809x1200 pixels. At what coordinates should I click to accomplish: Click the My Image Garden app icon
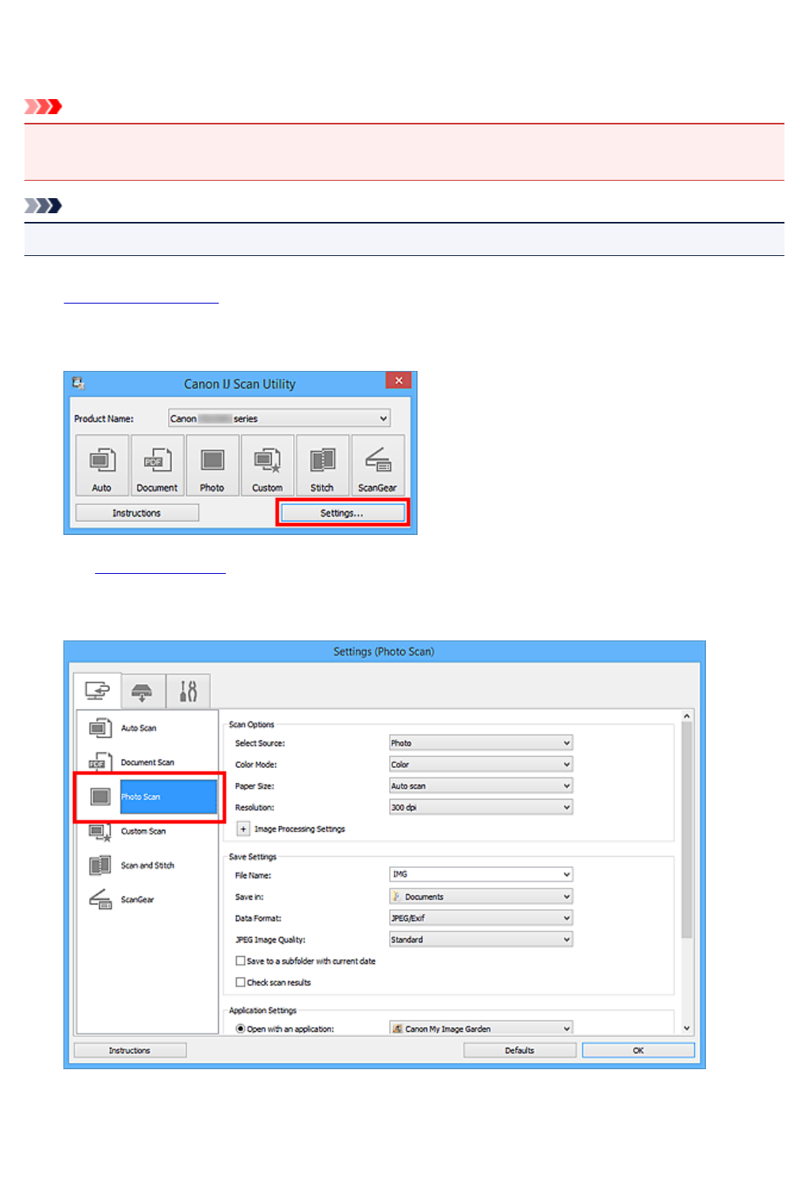point(397,1029)
